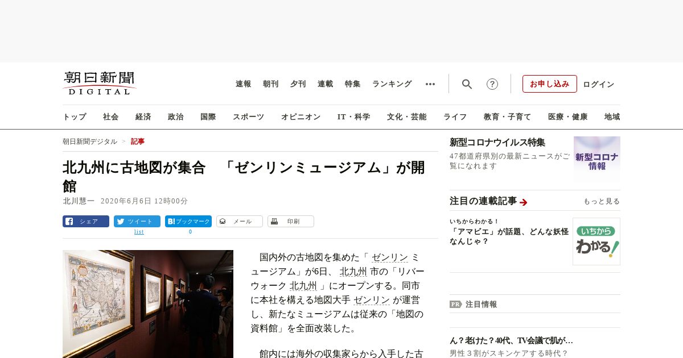The width and height of the screenshot is (683, 358).
Task: Open the 特集 menu item
Action: point(352,84)
